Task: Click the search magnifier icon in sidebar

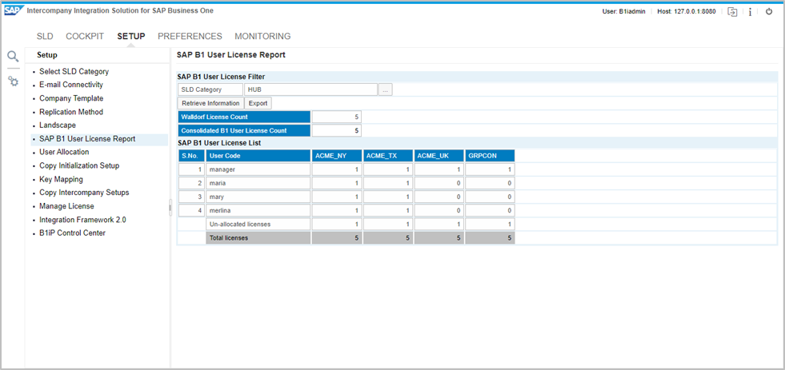Action: pos(13,56)
